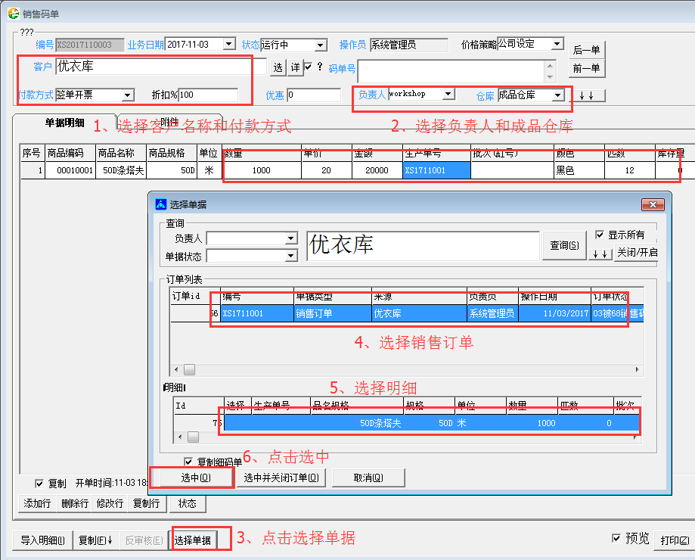Switch to the 附件 tab

[169, 121]
